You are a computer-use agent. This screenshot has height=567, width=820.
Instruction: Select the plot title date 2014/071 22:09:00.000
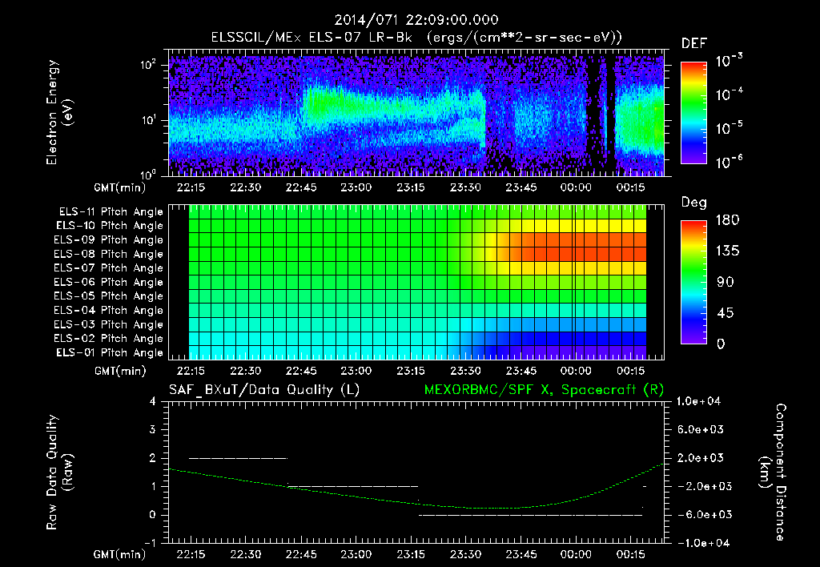click(416, 20)
